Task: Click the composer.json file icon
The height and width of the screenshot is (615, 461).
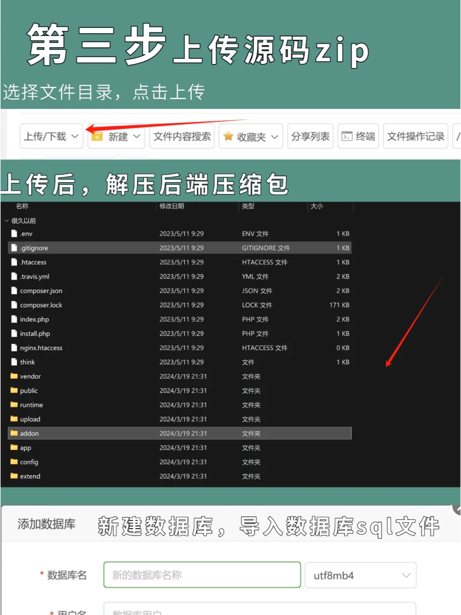Action: [x=14, y=290]
